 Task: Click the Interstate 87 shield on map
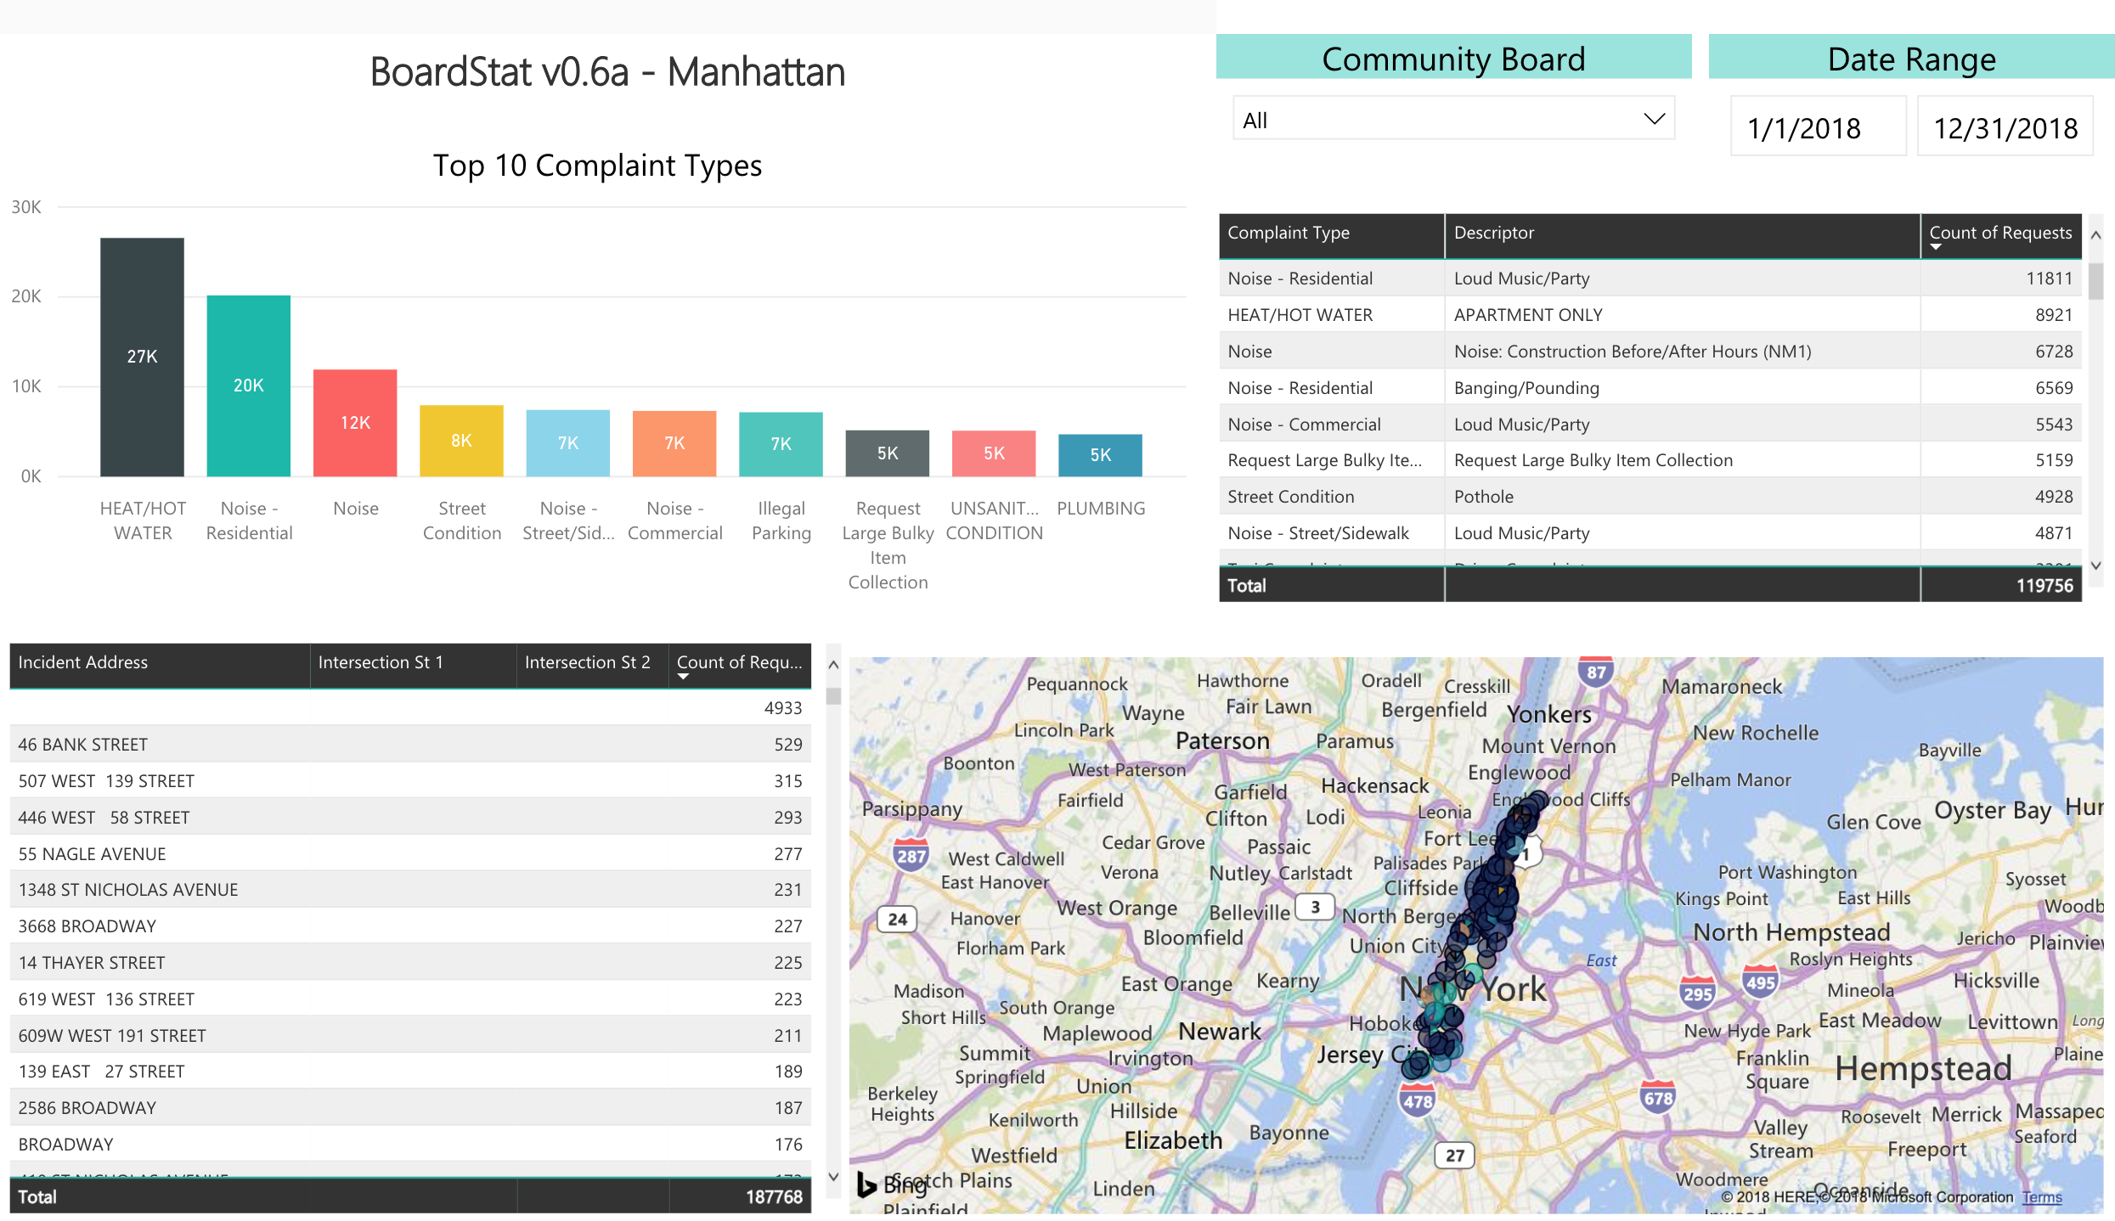1596,672
